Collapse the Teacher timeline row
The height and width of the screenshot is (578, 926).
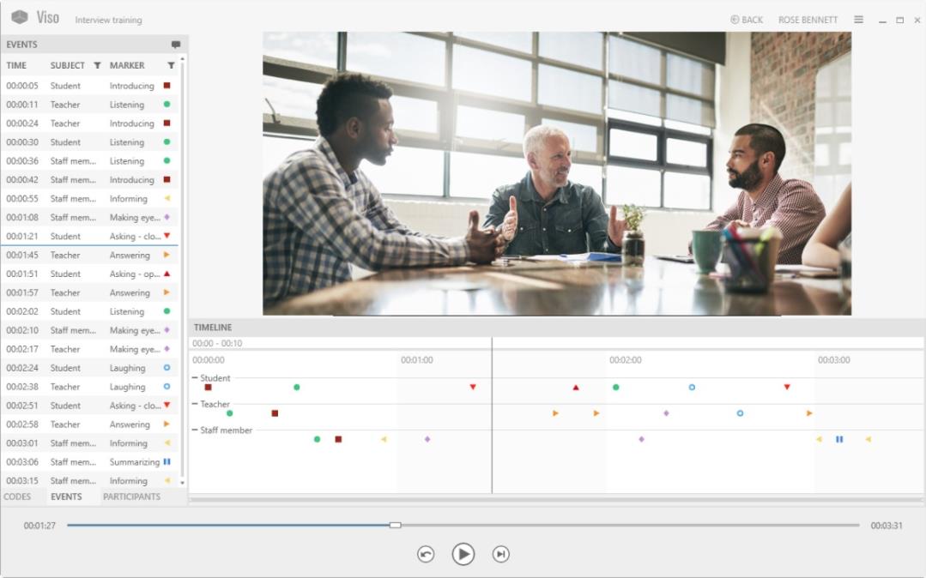[x=194, y=404]
